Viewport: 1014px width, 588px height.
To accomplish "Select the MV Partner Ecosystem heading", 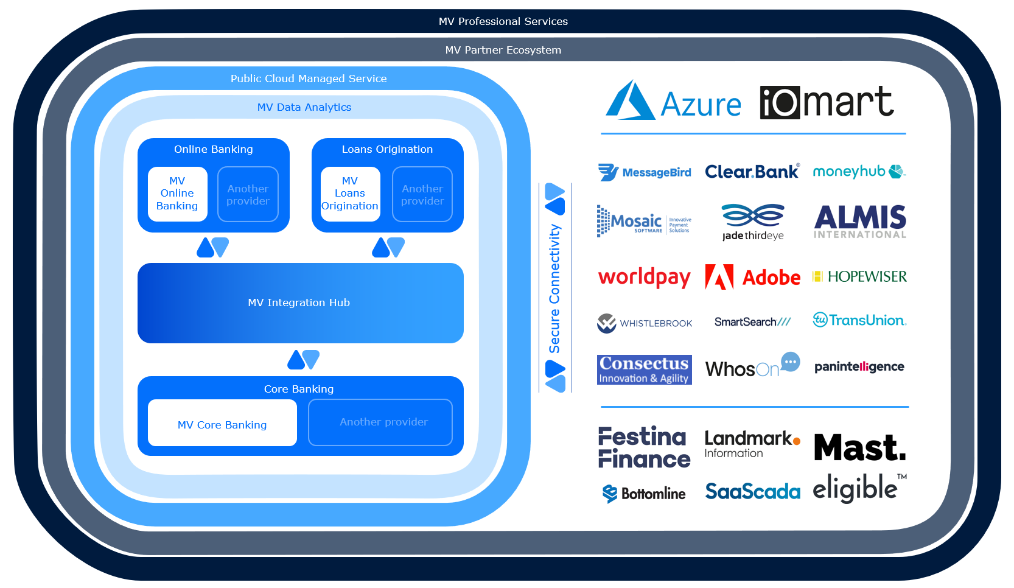I will point(503,50).
